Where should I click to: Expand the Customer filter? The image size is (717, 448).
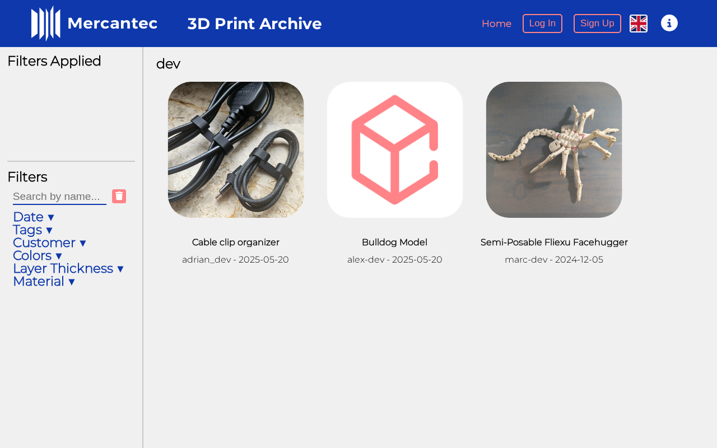[x=49, y=242]
